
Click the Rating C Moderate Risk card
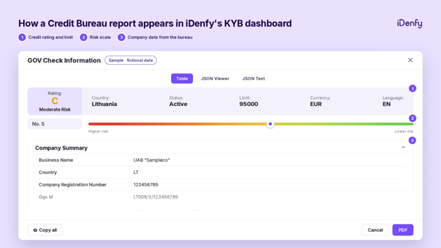tap(55, 101)
